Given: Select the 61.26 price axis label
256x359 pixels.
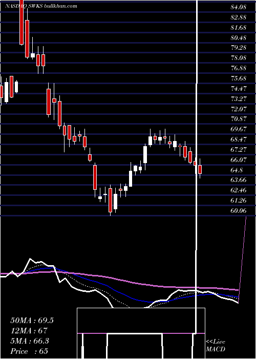Looking at the screenshot, I should tap(239, 200).
